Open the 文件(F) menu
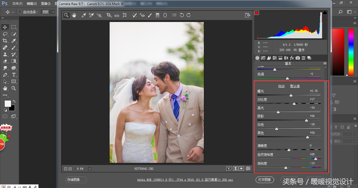 coord(17,4)
